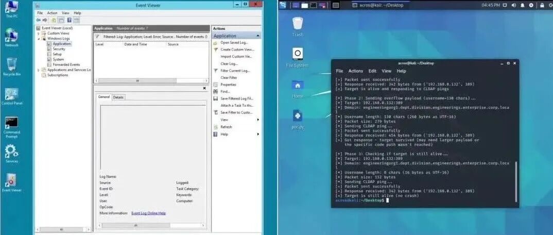Collapse the Windows Logs tree node
Image resolution: width=553 pixels, height=235 pixels.
click(39, 39)
